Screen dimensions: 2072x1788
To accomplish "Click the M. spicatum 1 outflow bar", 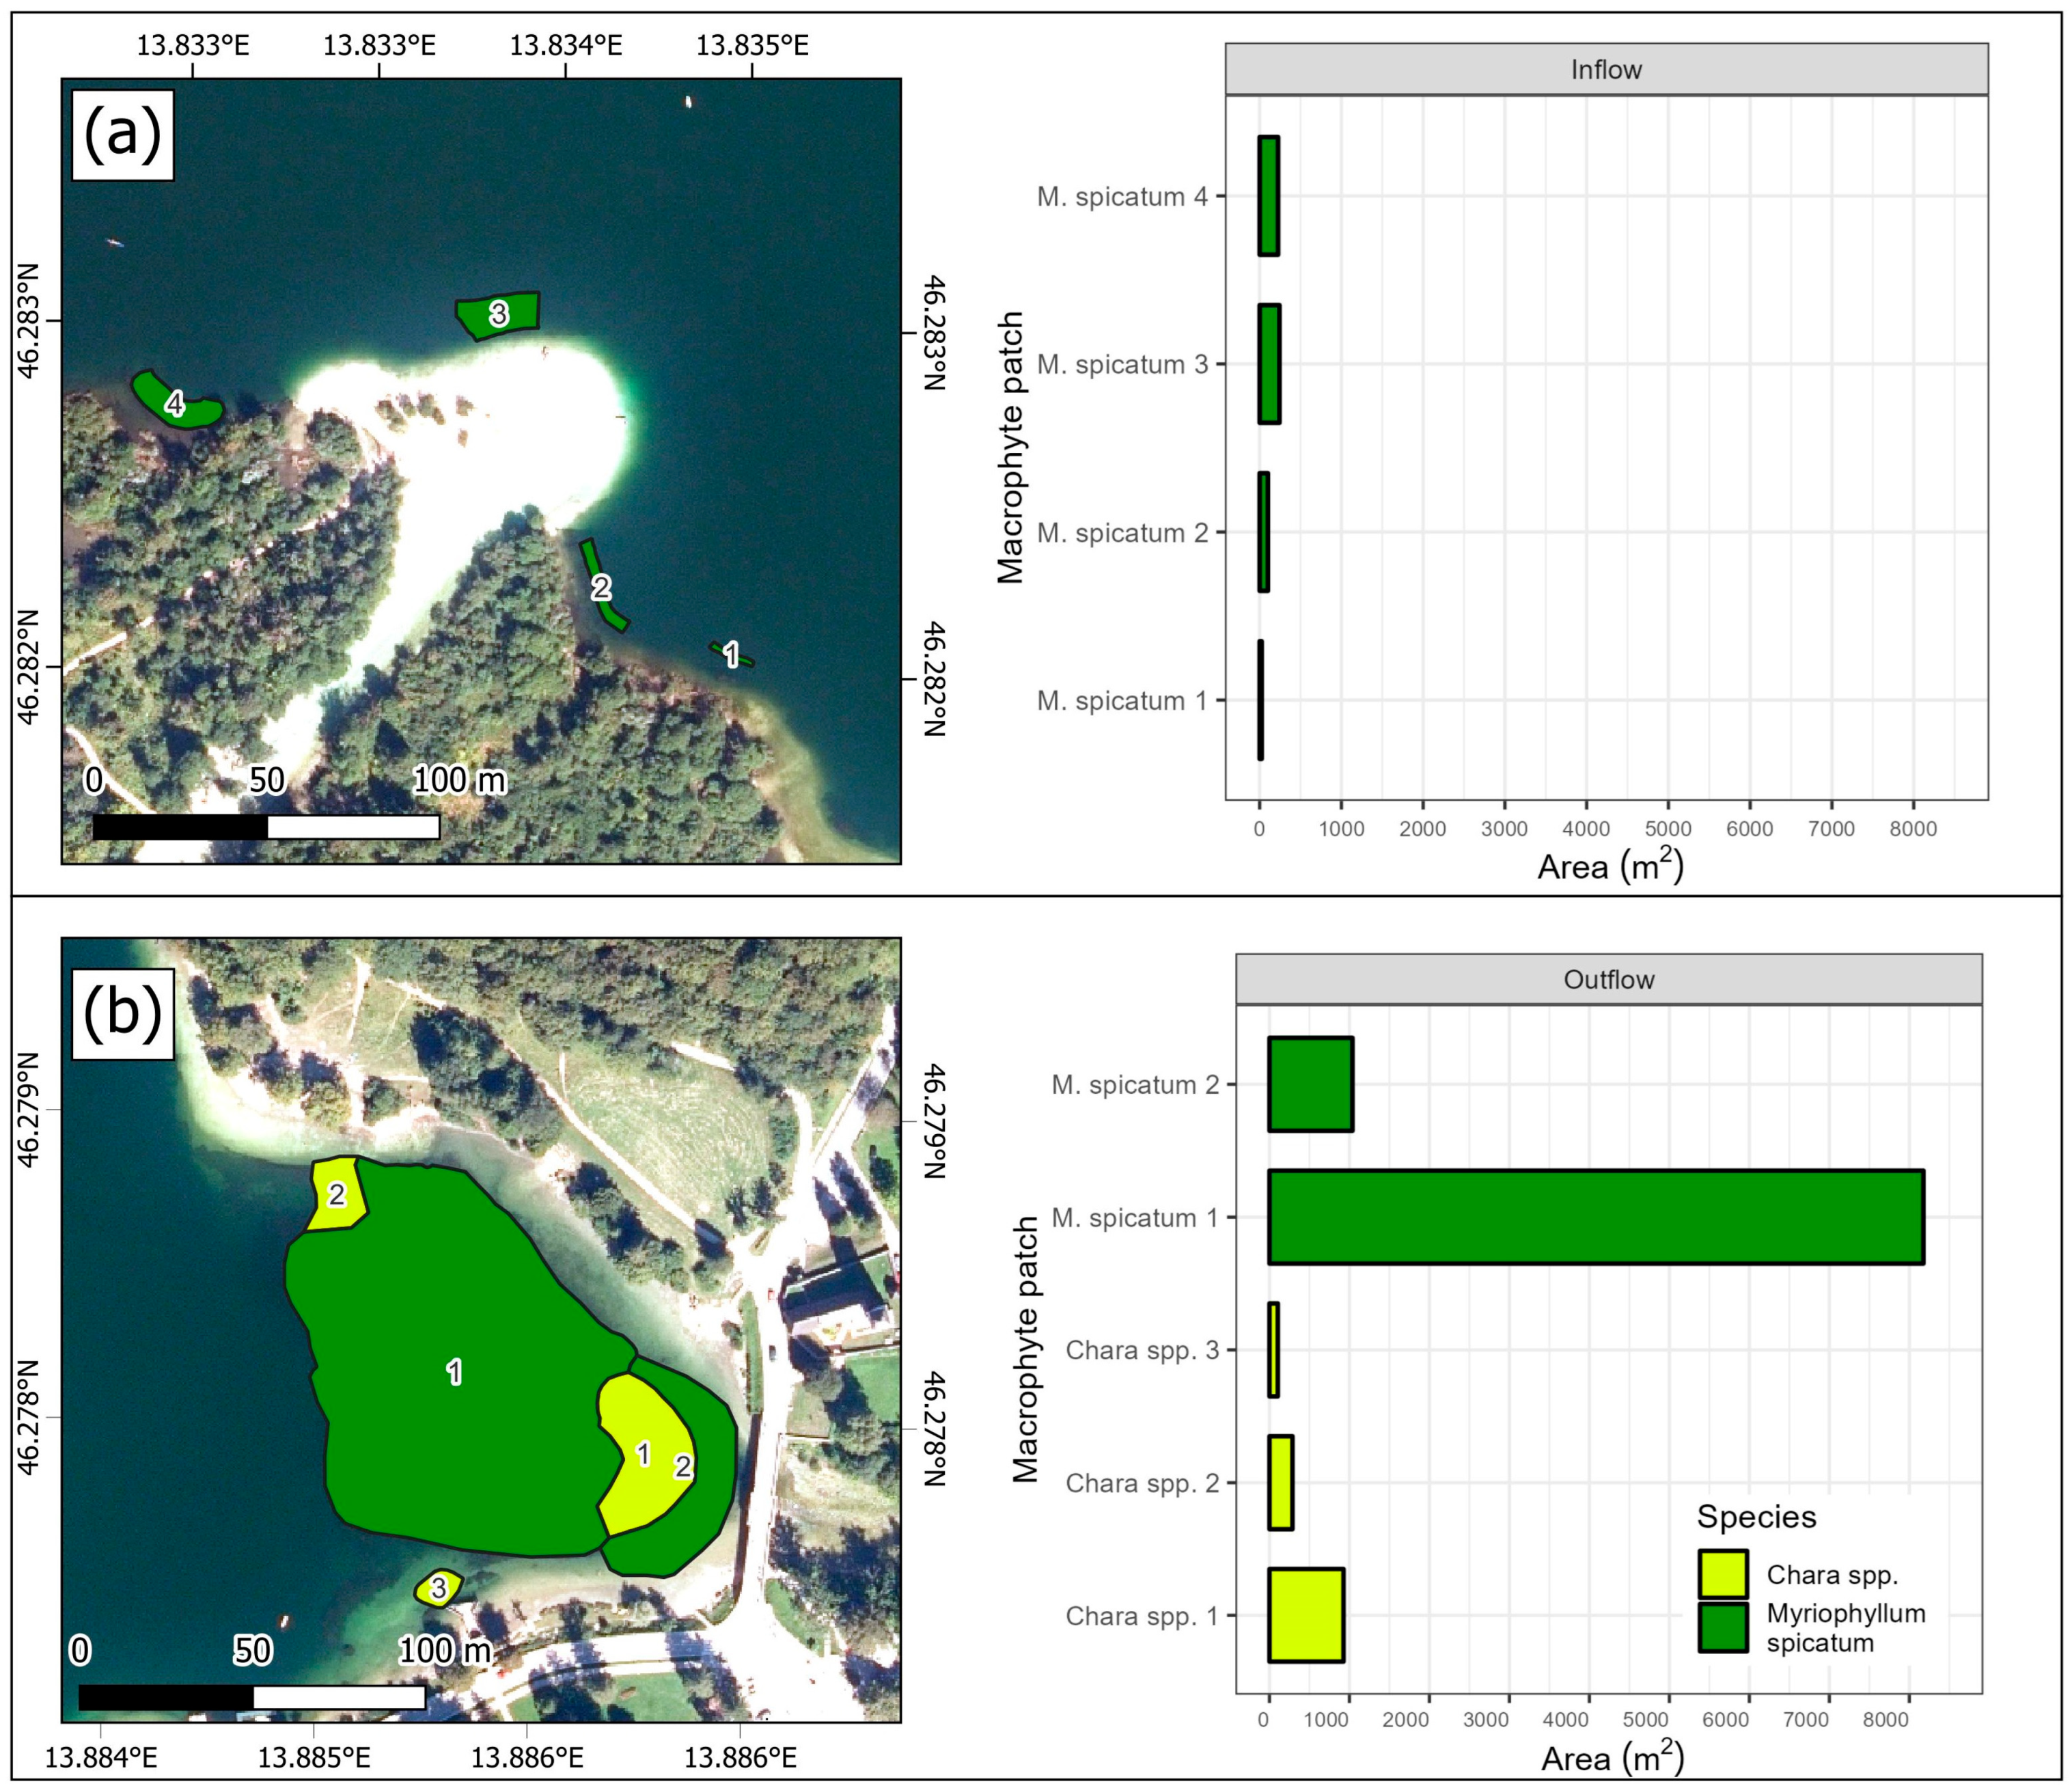I will click(1595, 1217).
